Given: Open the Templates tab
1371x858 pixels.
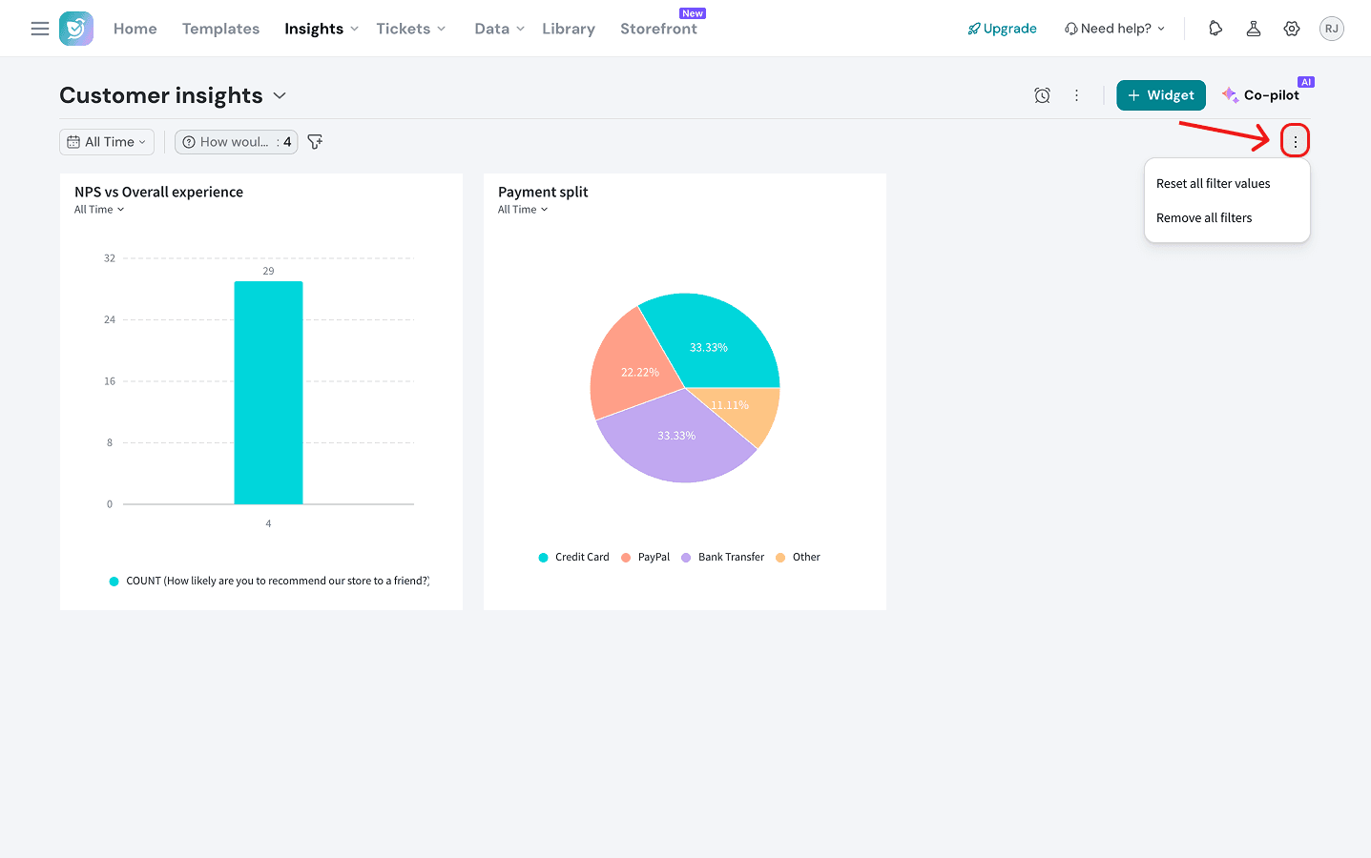Looking at the screenshot, I should 220,29.
